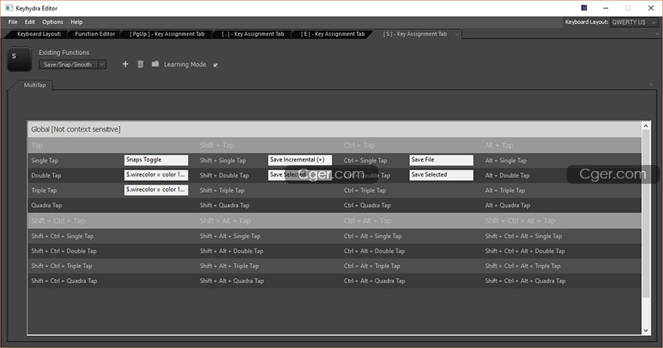Click the Keyhydra Editor title bar app icon
Screen dimensions: 663x348
tap(8, 7)
